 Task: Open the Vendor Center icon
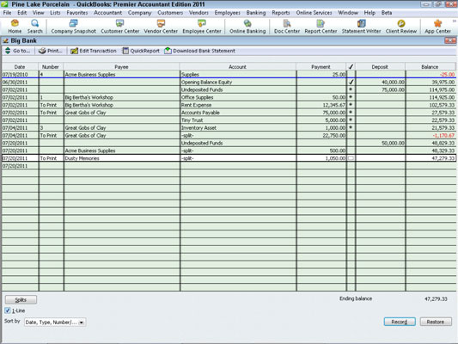[161, 23]
